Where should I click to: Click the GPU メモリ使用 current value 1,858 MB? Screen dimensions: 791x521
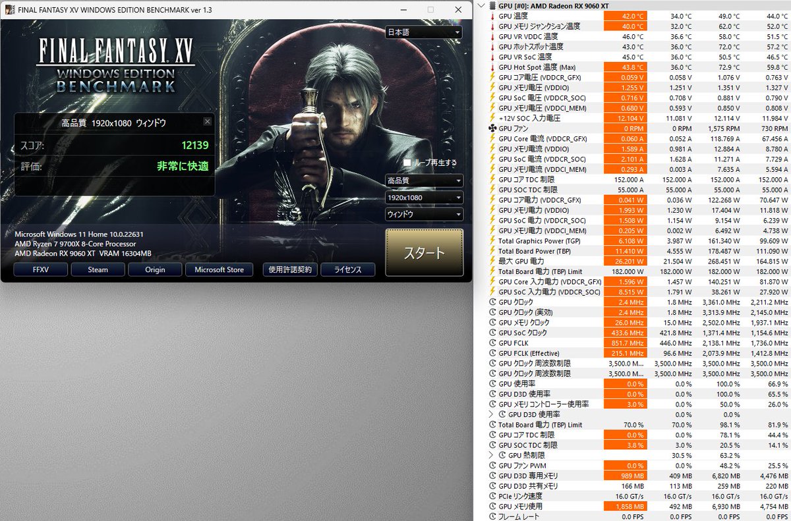[625, 507]
